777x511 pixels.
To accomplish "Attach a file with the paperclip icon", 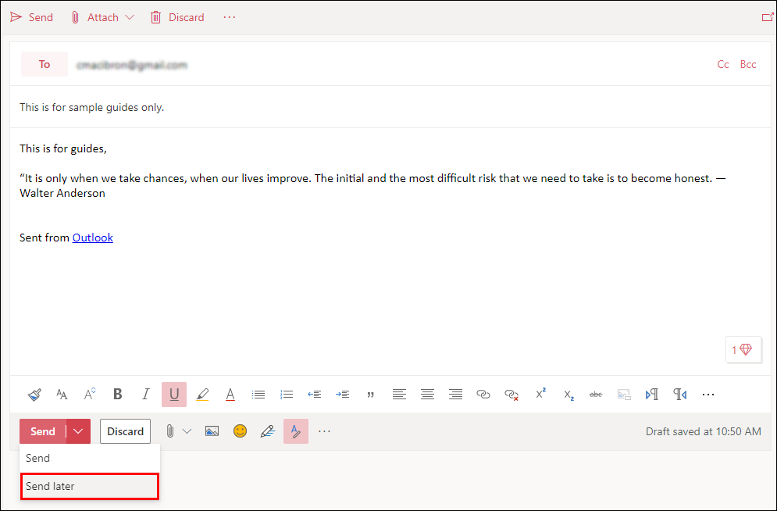I will pos(170,431).
